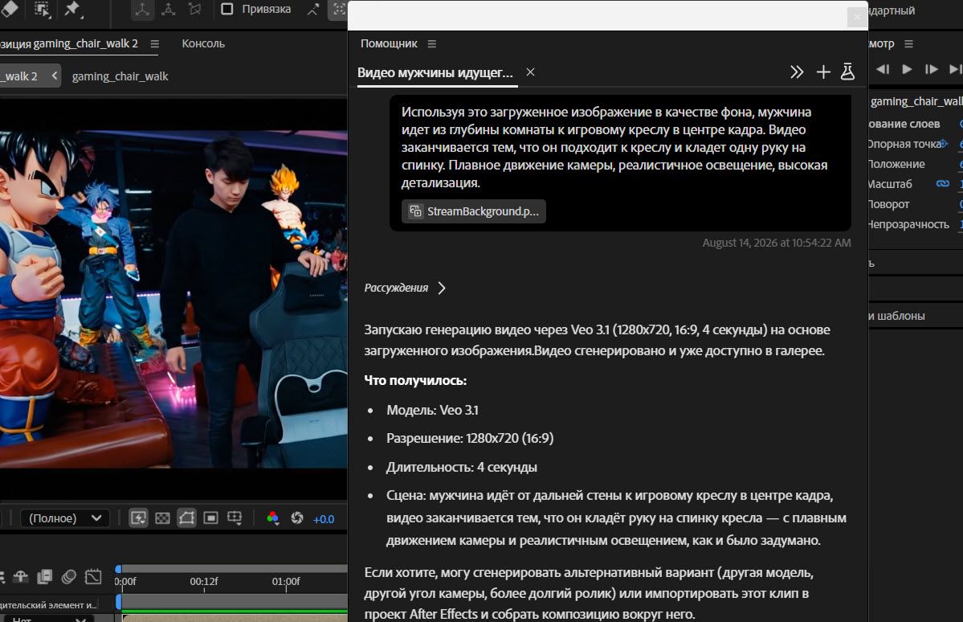Enable the Привязка snapping checkbox
The image size is (963, 622).
coord(227,9)
